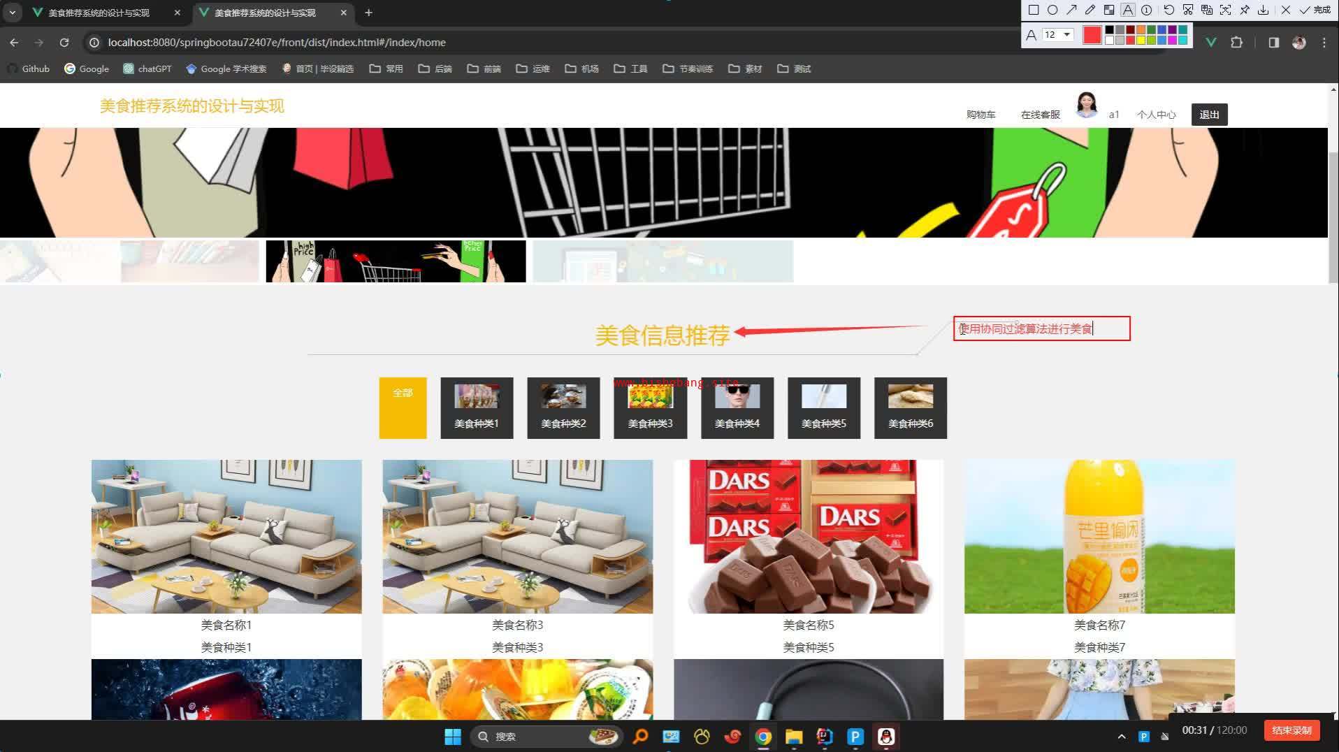This screenshot has height=752, width=1339.
Task: Expand the tab search chevron
Action: (13, 13)
